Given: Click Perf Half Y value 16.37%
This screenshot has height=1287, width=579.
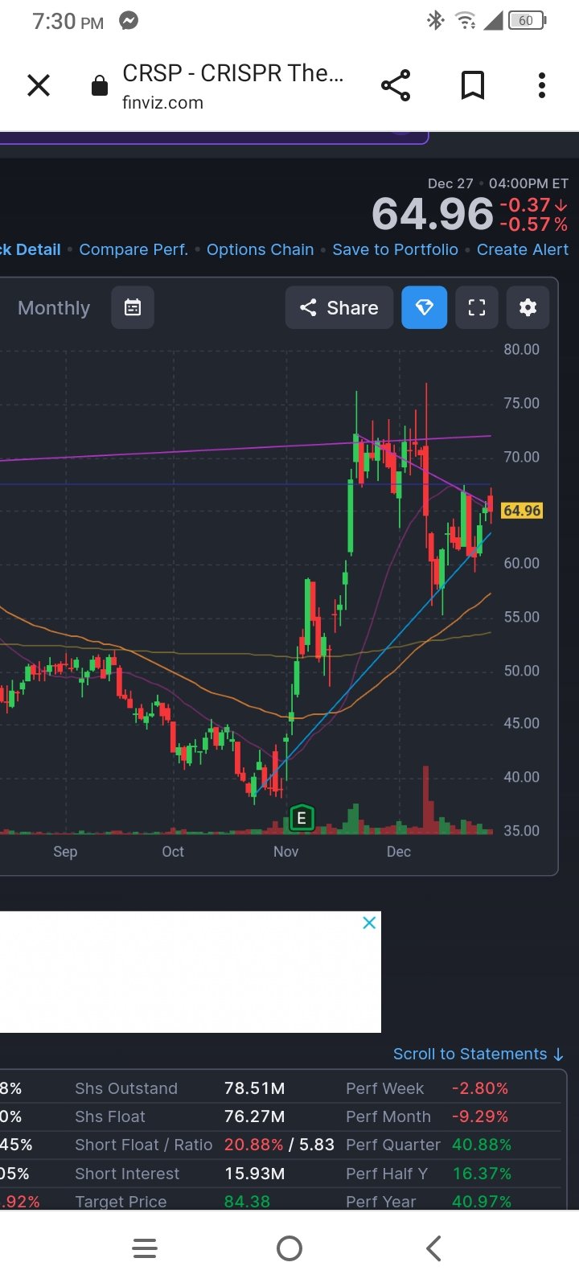Looking at the screenshot, I should click(x=482, y=1174).
